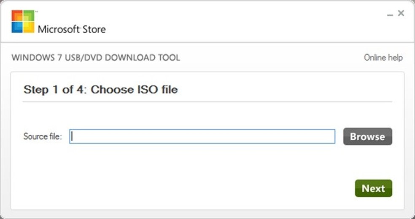Click the "Choose ISO file" heading text
Image resolution: width=415 pixels, height=219 pixels.
pos(134,90)
